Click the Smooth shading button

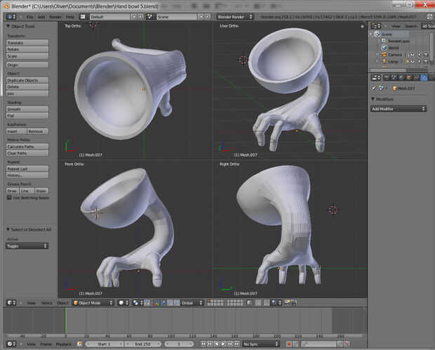(x=27, y=109)
